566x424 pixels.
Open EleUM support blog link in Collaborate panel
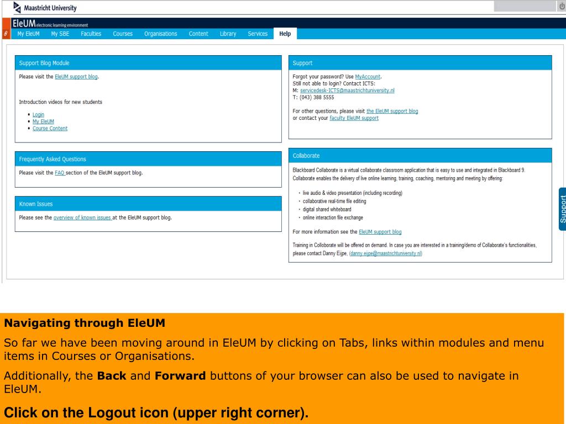[x=380, y=232]
